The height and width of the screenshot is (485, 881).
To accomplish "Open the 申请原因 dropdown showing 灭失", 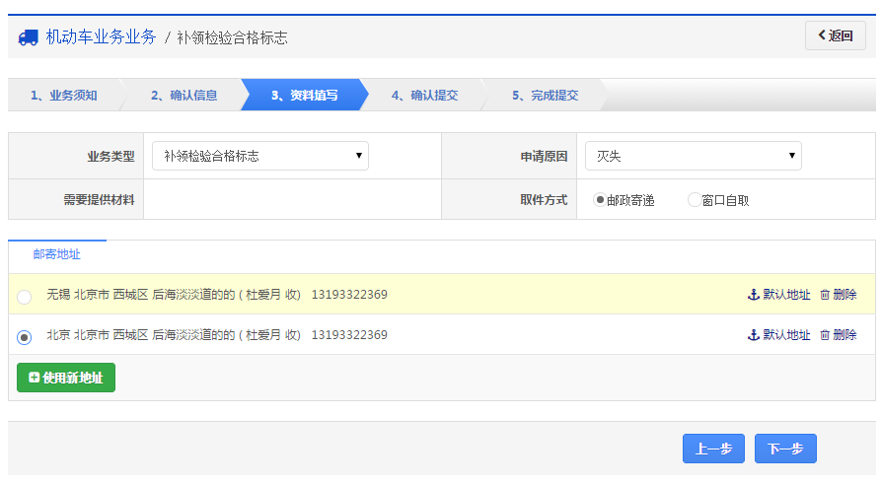I will (693, 156).
